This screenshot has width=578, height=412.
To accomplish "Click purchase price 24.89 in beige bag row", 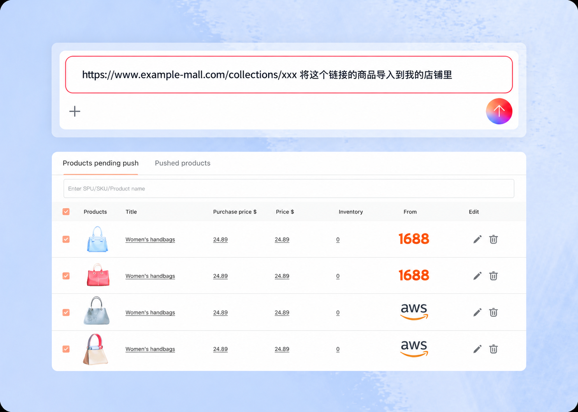I will (x=220, y=349).
